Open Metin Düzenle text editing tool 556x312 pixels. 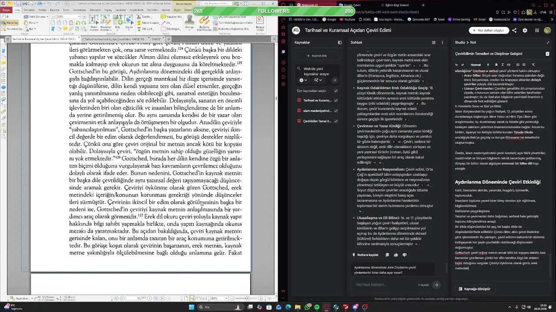94,23
